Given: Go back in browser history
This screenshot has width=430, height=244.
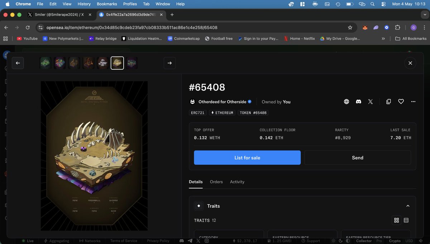Looking at the screenshot, I should tap(6, 28).
